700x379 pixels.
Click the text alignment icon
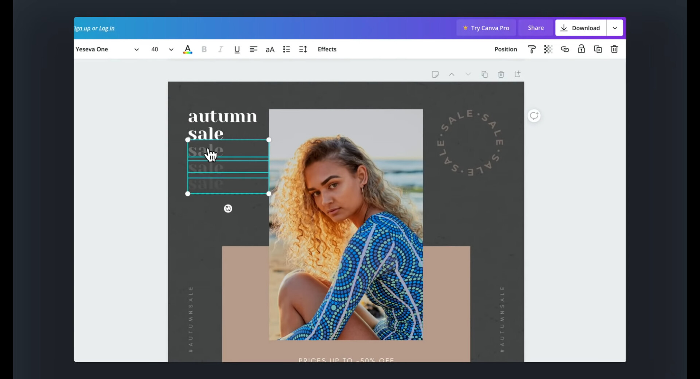pyautogui.click(x=253, y=49)
